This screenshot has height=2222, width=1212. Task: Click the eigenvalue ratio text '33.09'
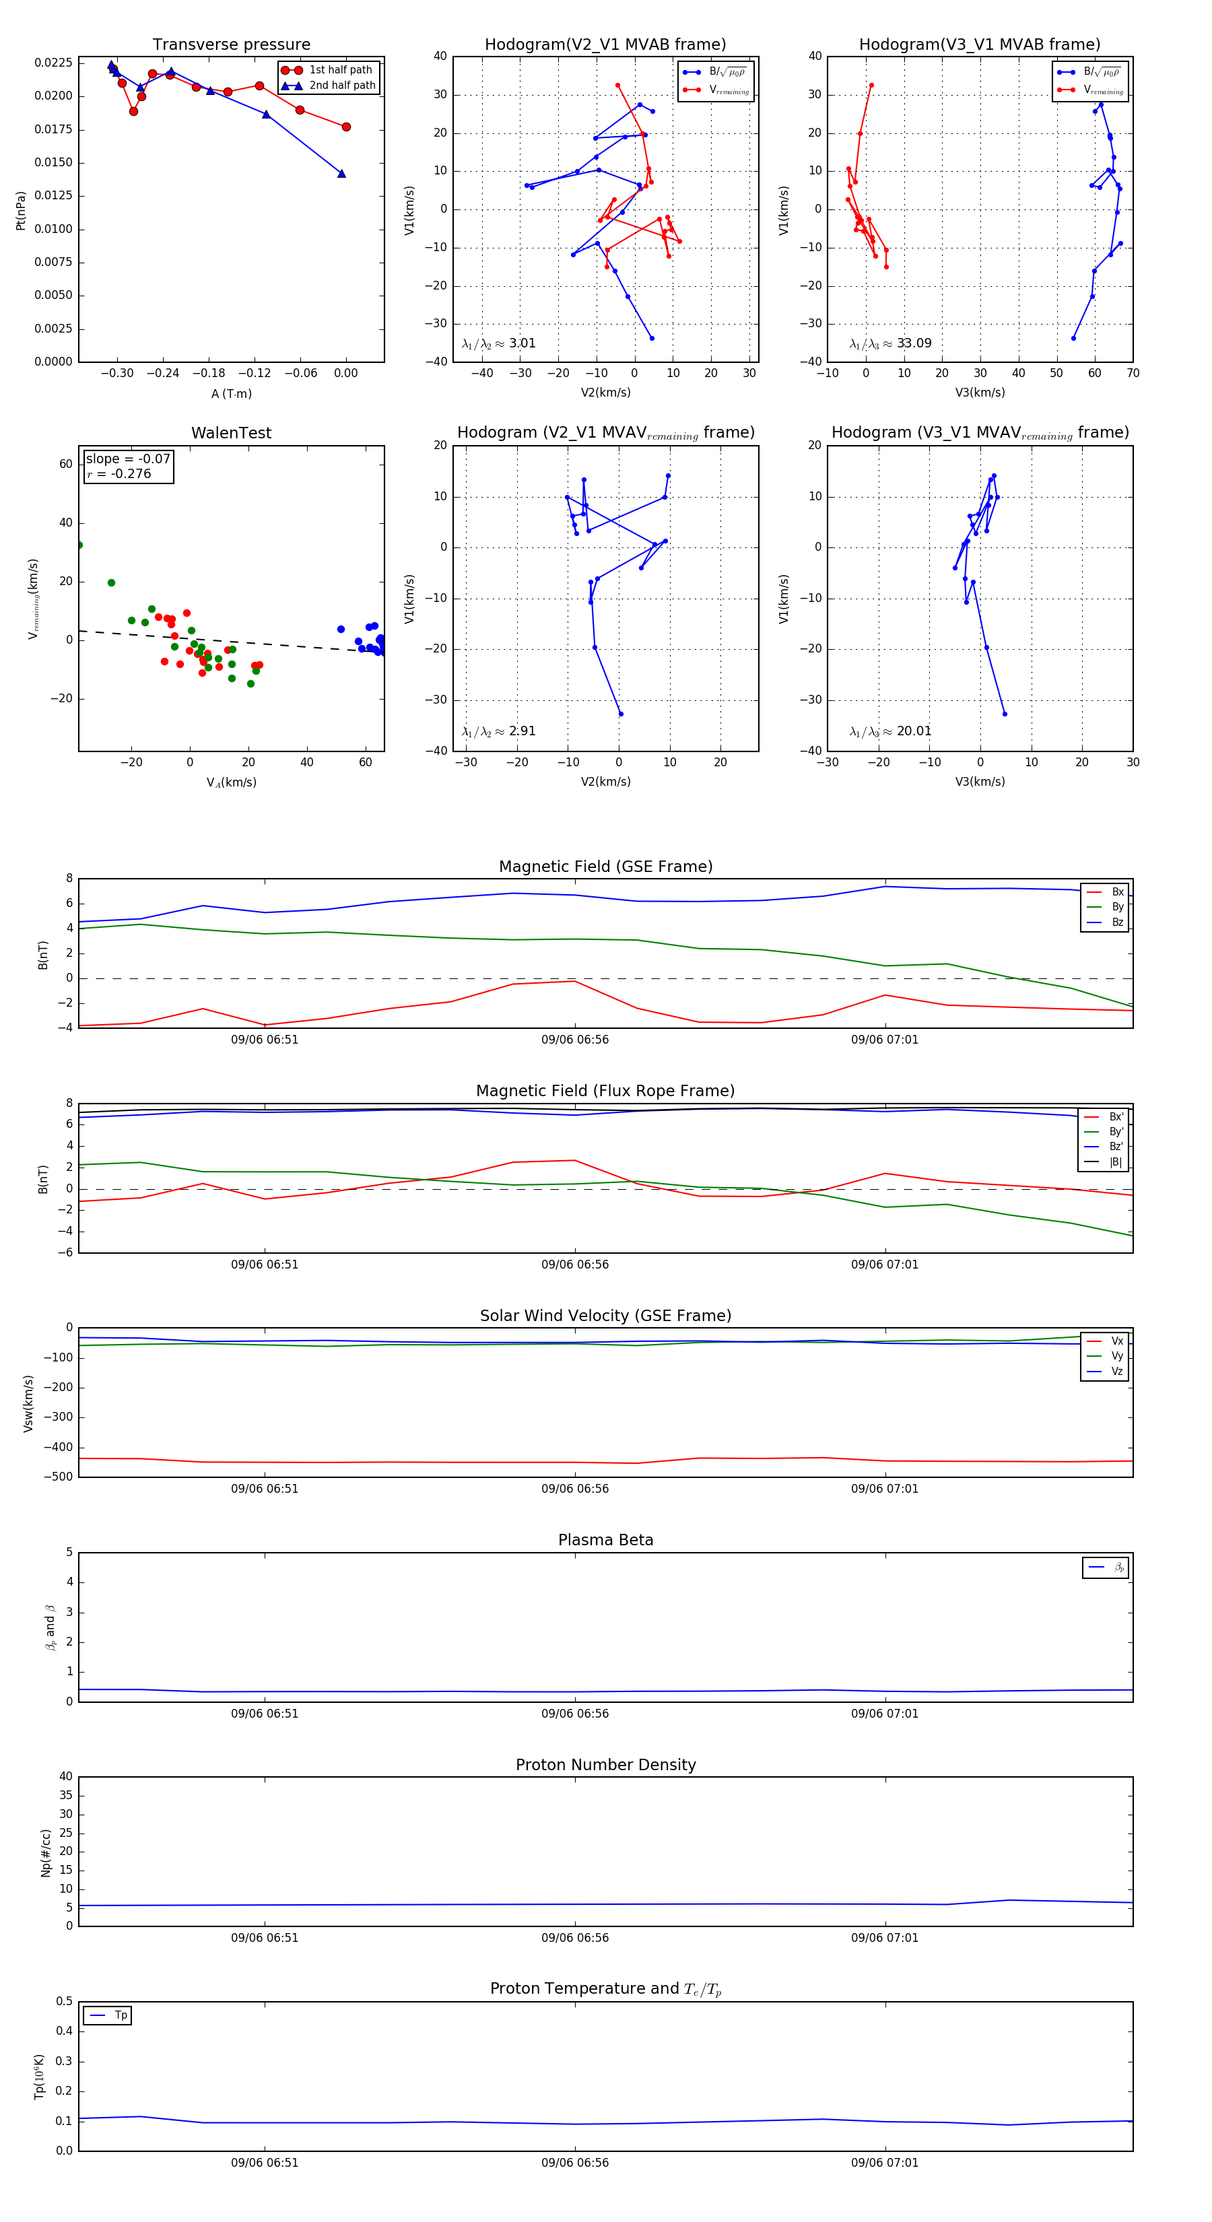tap(914, 343)
